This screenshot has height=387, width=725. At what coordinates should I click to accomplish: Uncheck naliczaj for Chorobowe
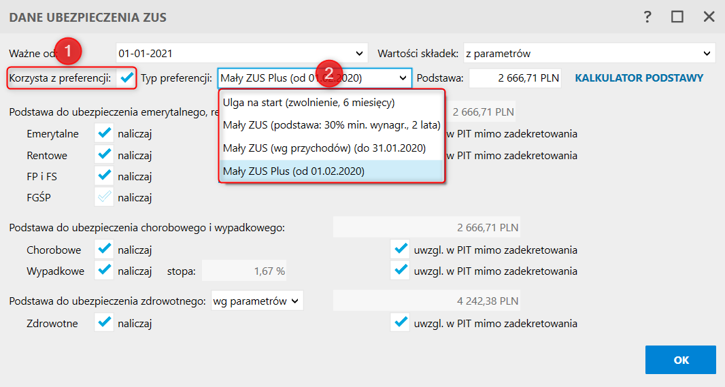(x=105, y=249)
